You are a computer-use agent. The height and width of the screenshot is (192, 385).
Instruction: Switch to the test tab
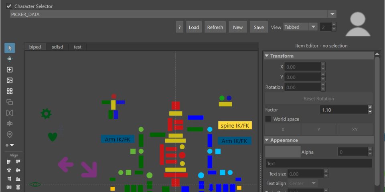coord(77,47)
